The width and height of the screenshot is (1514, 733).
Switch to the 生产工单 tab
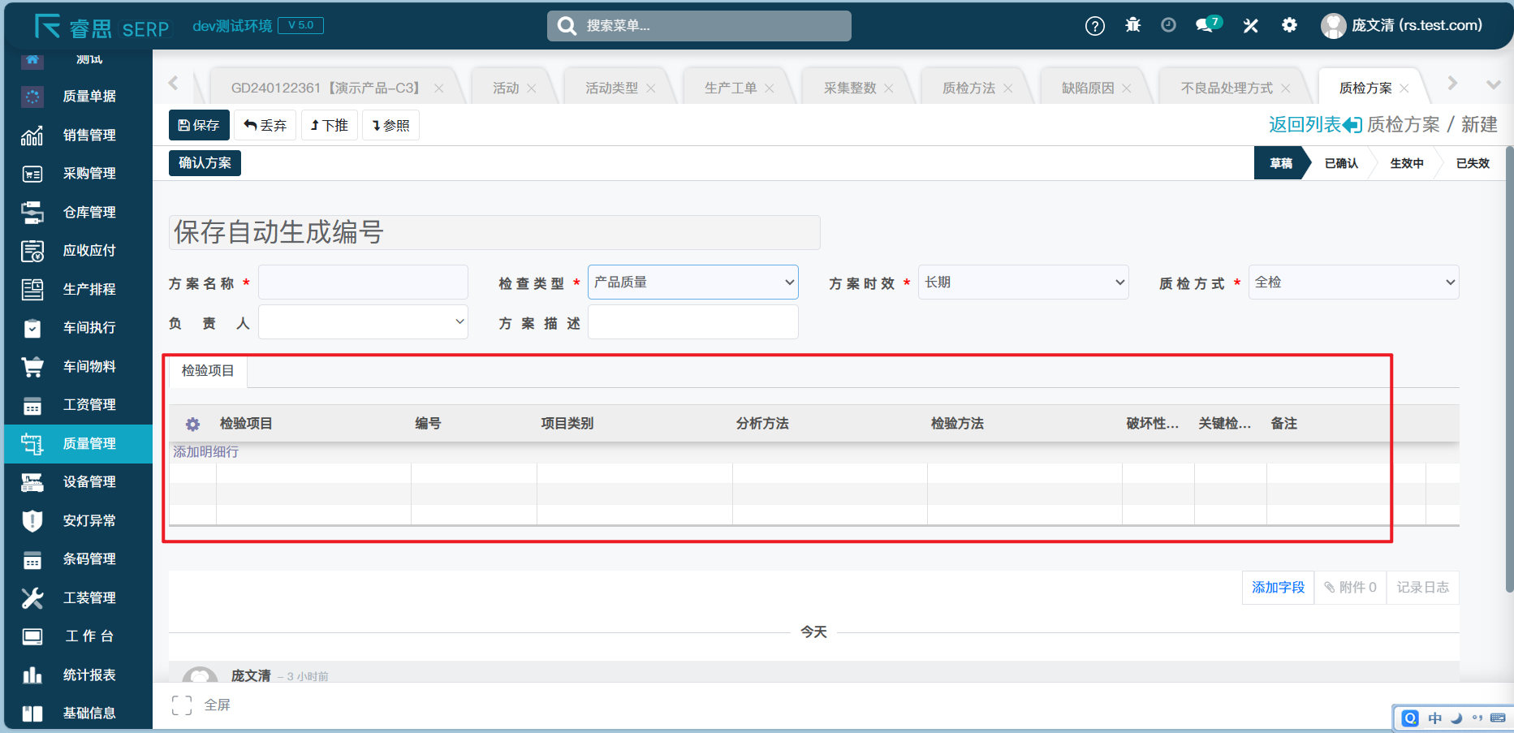click(730, 88)
